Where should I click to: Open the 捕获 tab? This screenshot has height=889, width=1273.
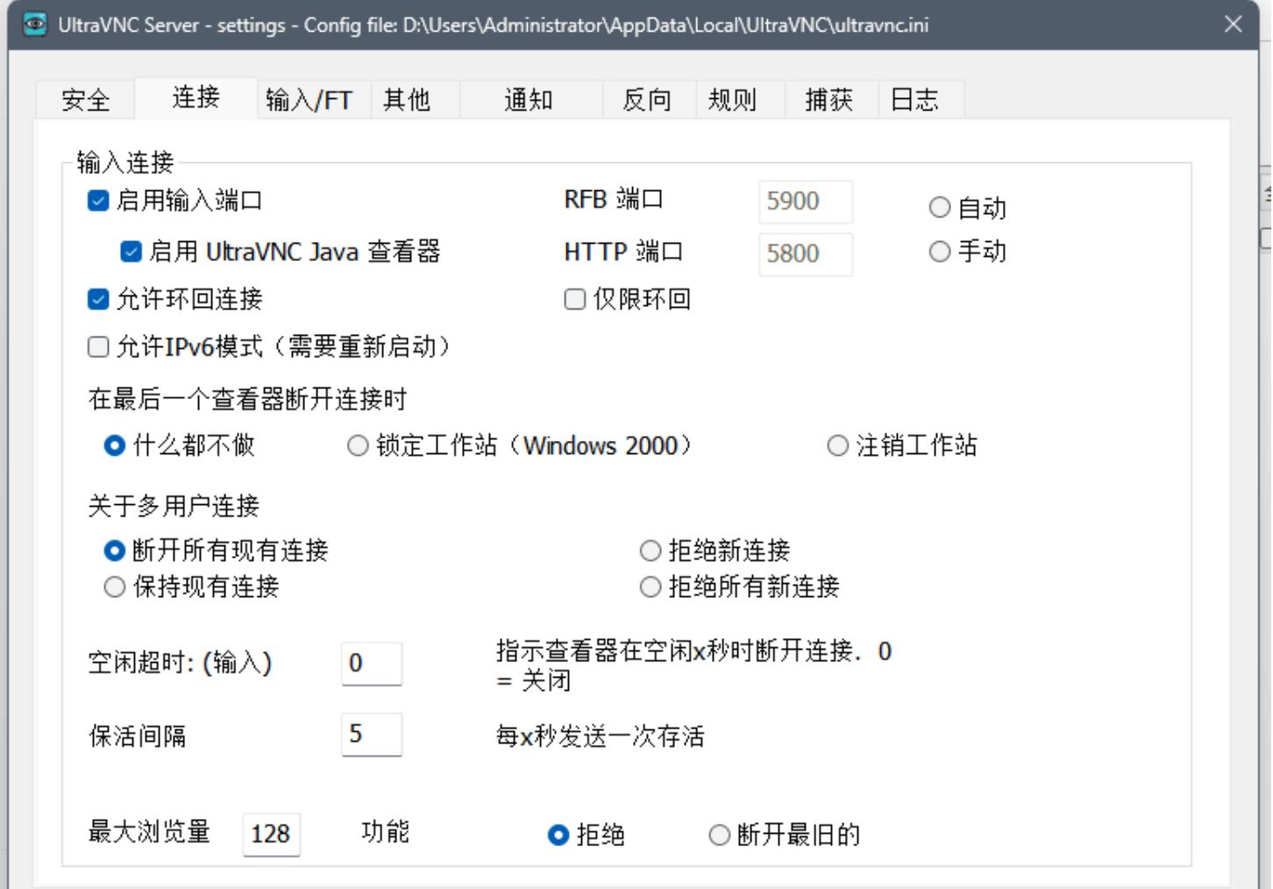pyautogui.click(x=829, y=100)
